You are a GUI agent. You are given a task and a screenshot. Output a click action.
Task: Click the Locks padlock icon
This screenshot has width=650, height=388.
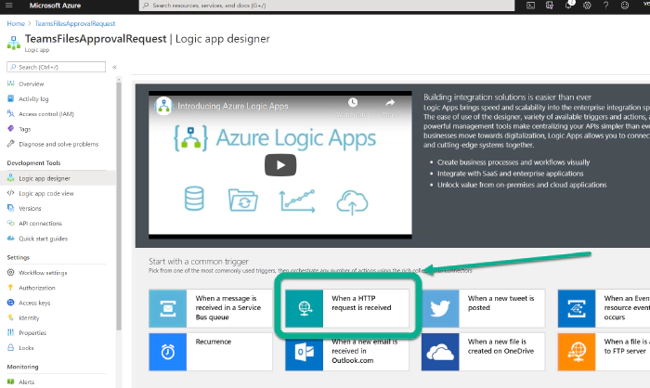click(11, 347)
